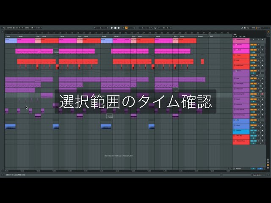This screenshot has height=203, width=271.
Task: Select the Intro clip in ARRANGER track
Action: pyautogui.click(x=11, y=41)
